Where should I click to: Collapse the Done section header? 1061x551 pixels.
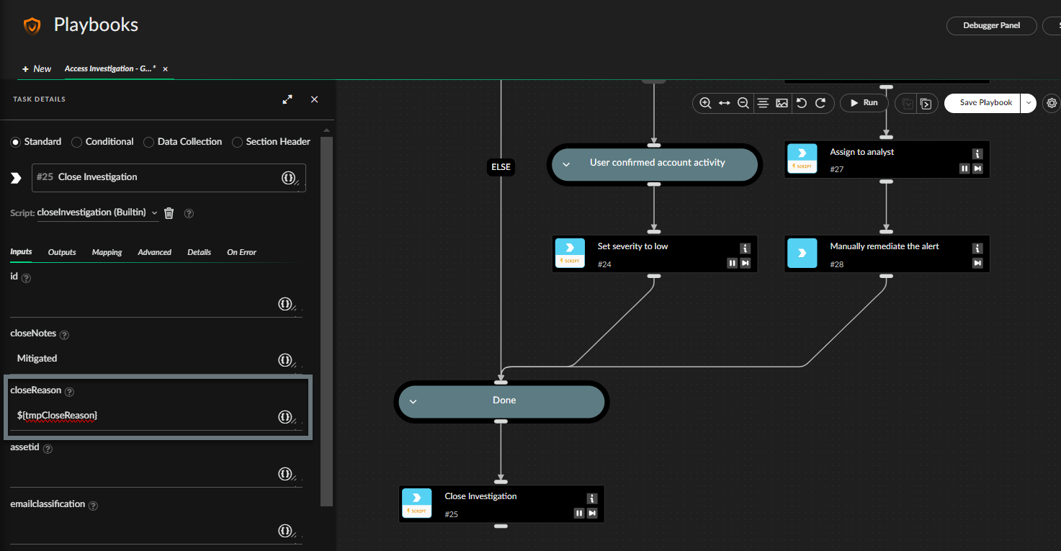(x=413, y=402)
